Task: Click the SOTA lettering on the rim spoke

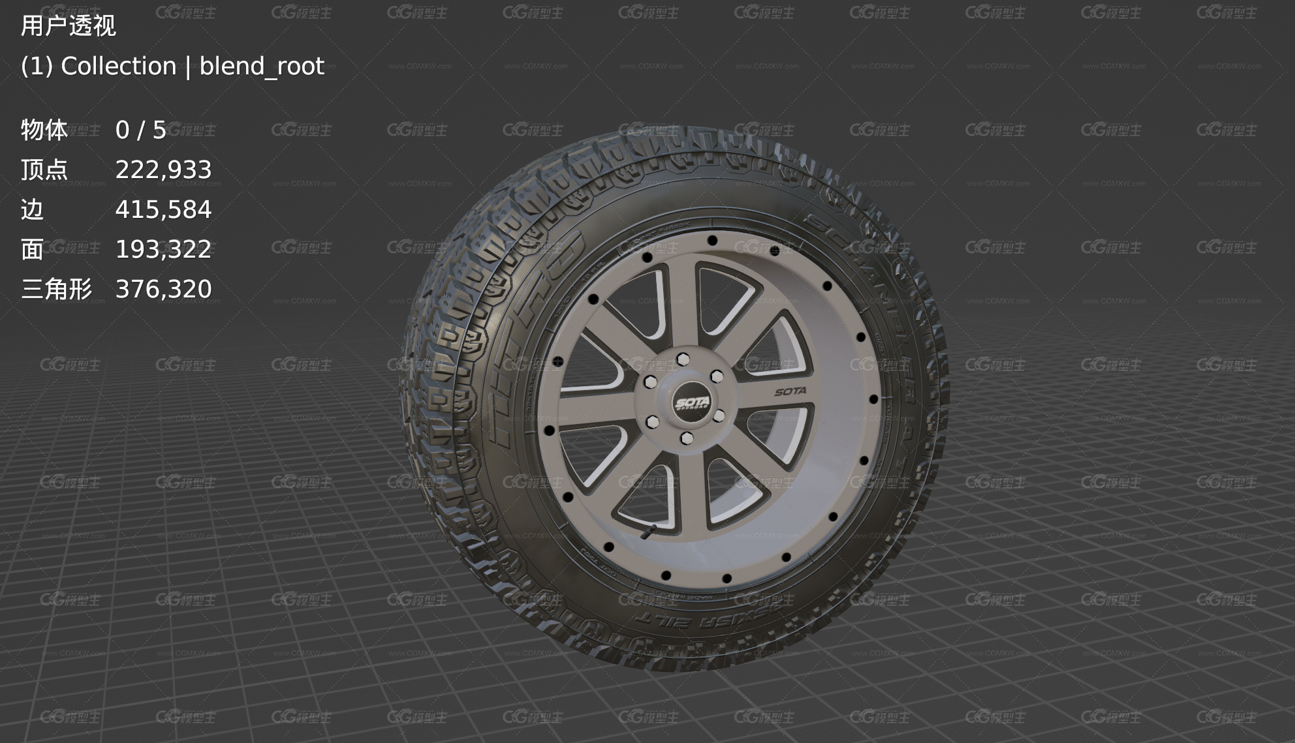Action: pyautogui.click(x=790, y=391)
